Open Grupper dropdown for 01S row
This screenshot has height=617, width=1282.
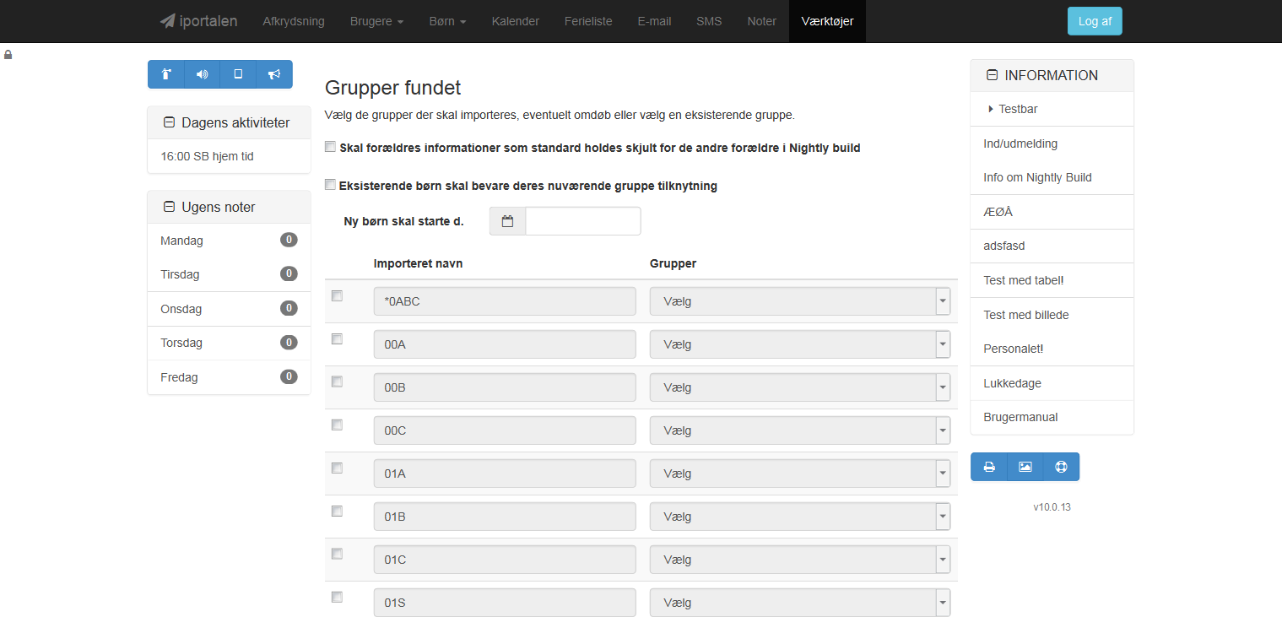click(800, 603)
